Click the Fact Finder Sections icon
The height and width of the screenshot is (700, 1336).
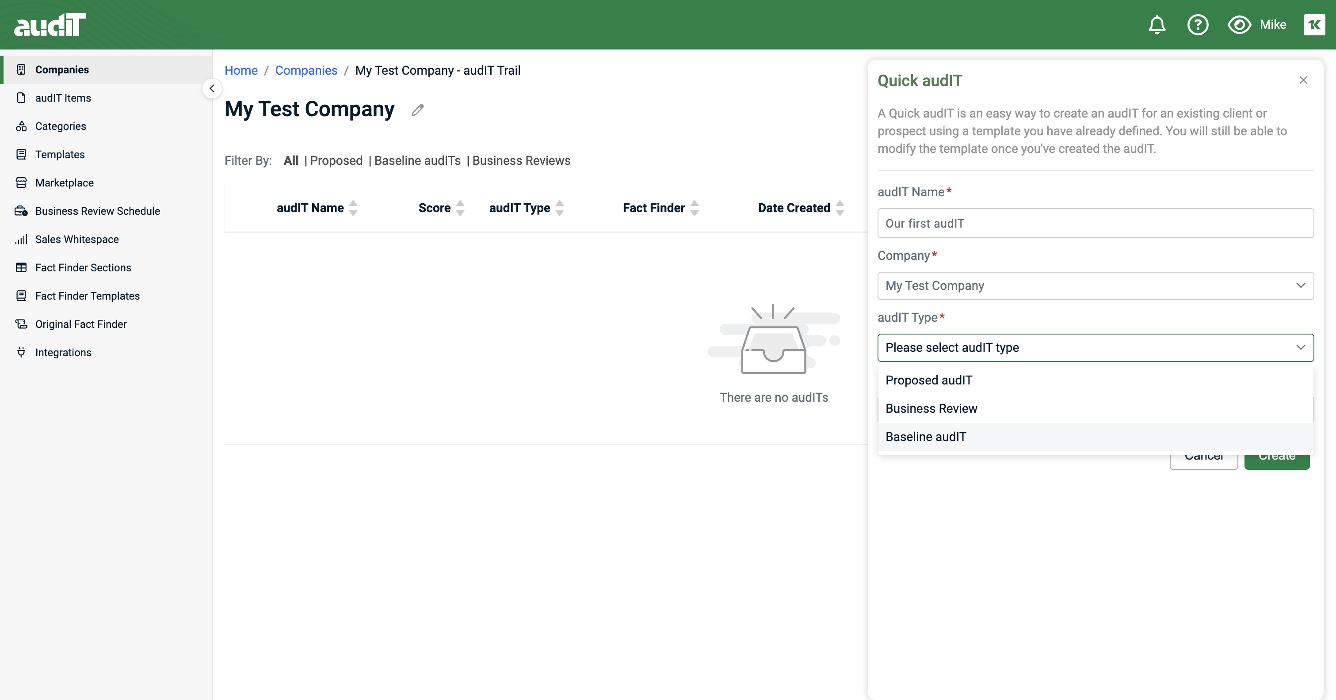click(x=21, y=267)
